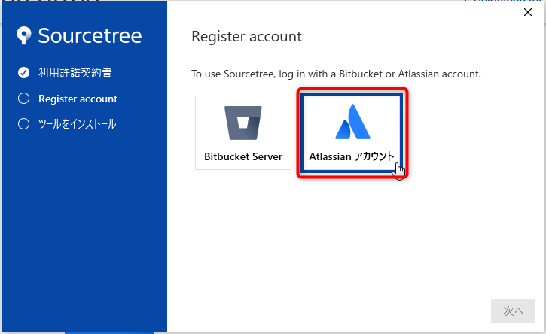Open the 利用許諾契約書 step
This screenshot has width=546, height=334.
[x=75, y=72]
